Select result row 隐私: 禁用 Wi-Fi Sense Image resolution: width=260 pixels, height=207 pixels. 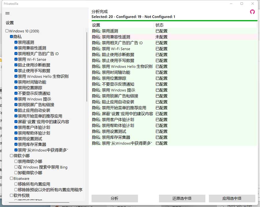(x=174, y=49)
